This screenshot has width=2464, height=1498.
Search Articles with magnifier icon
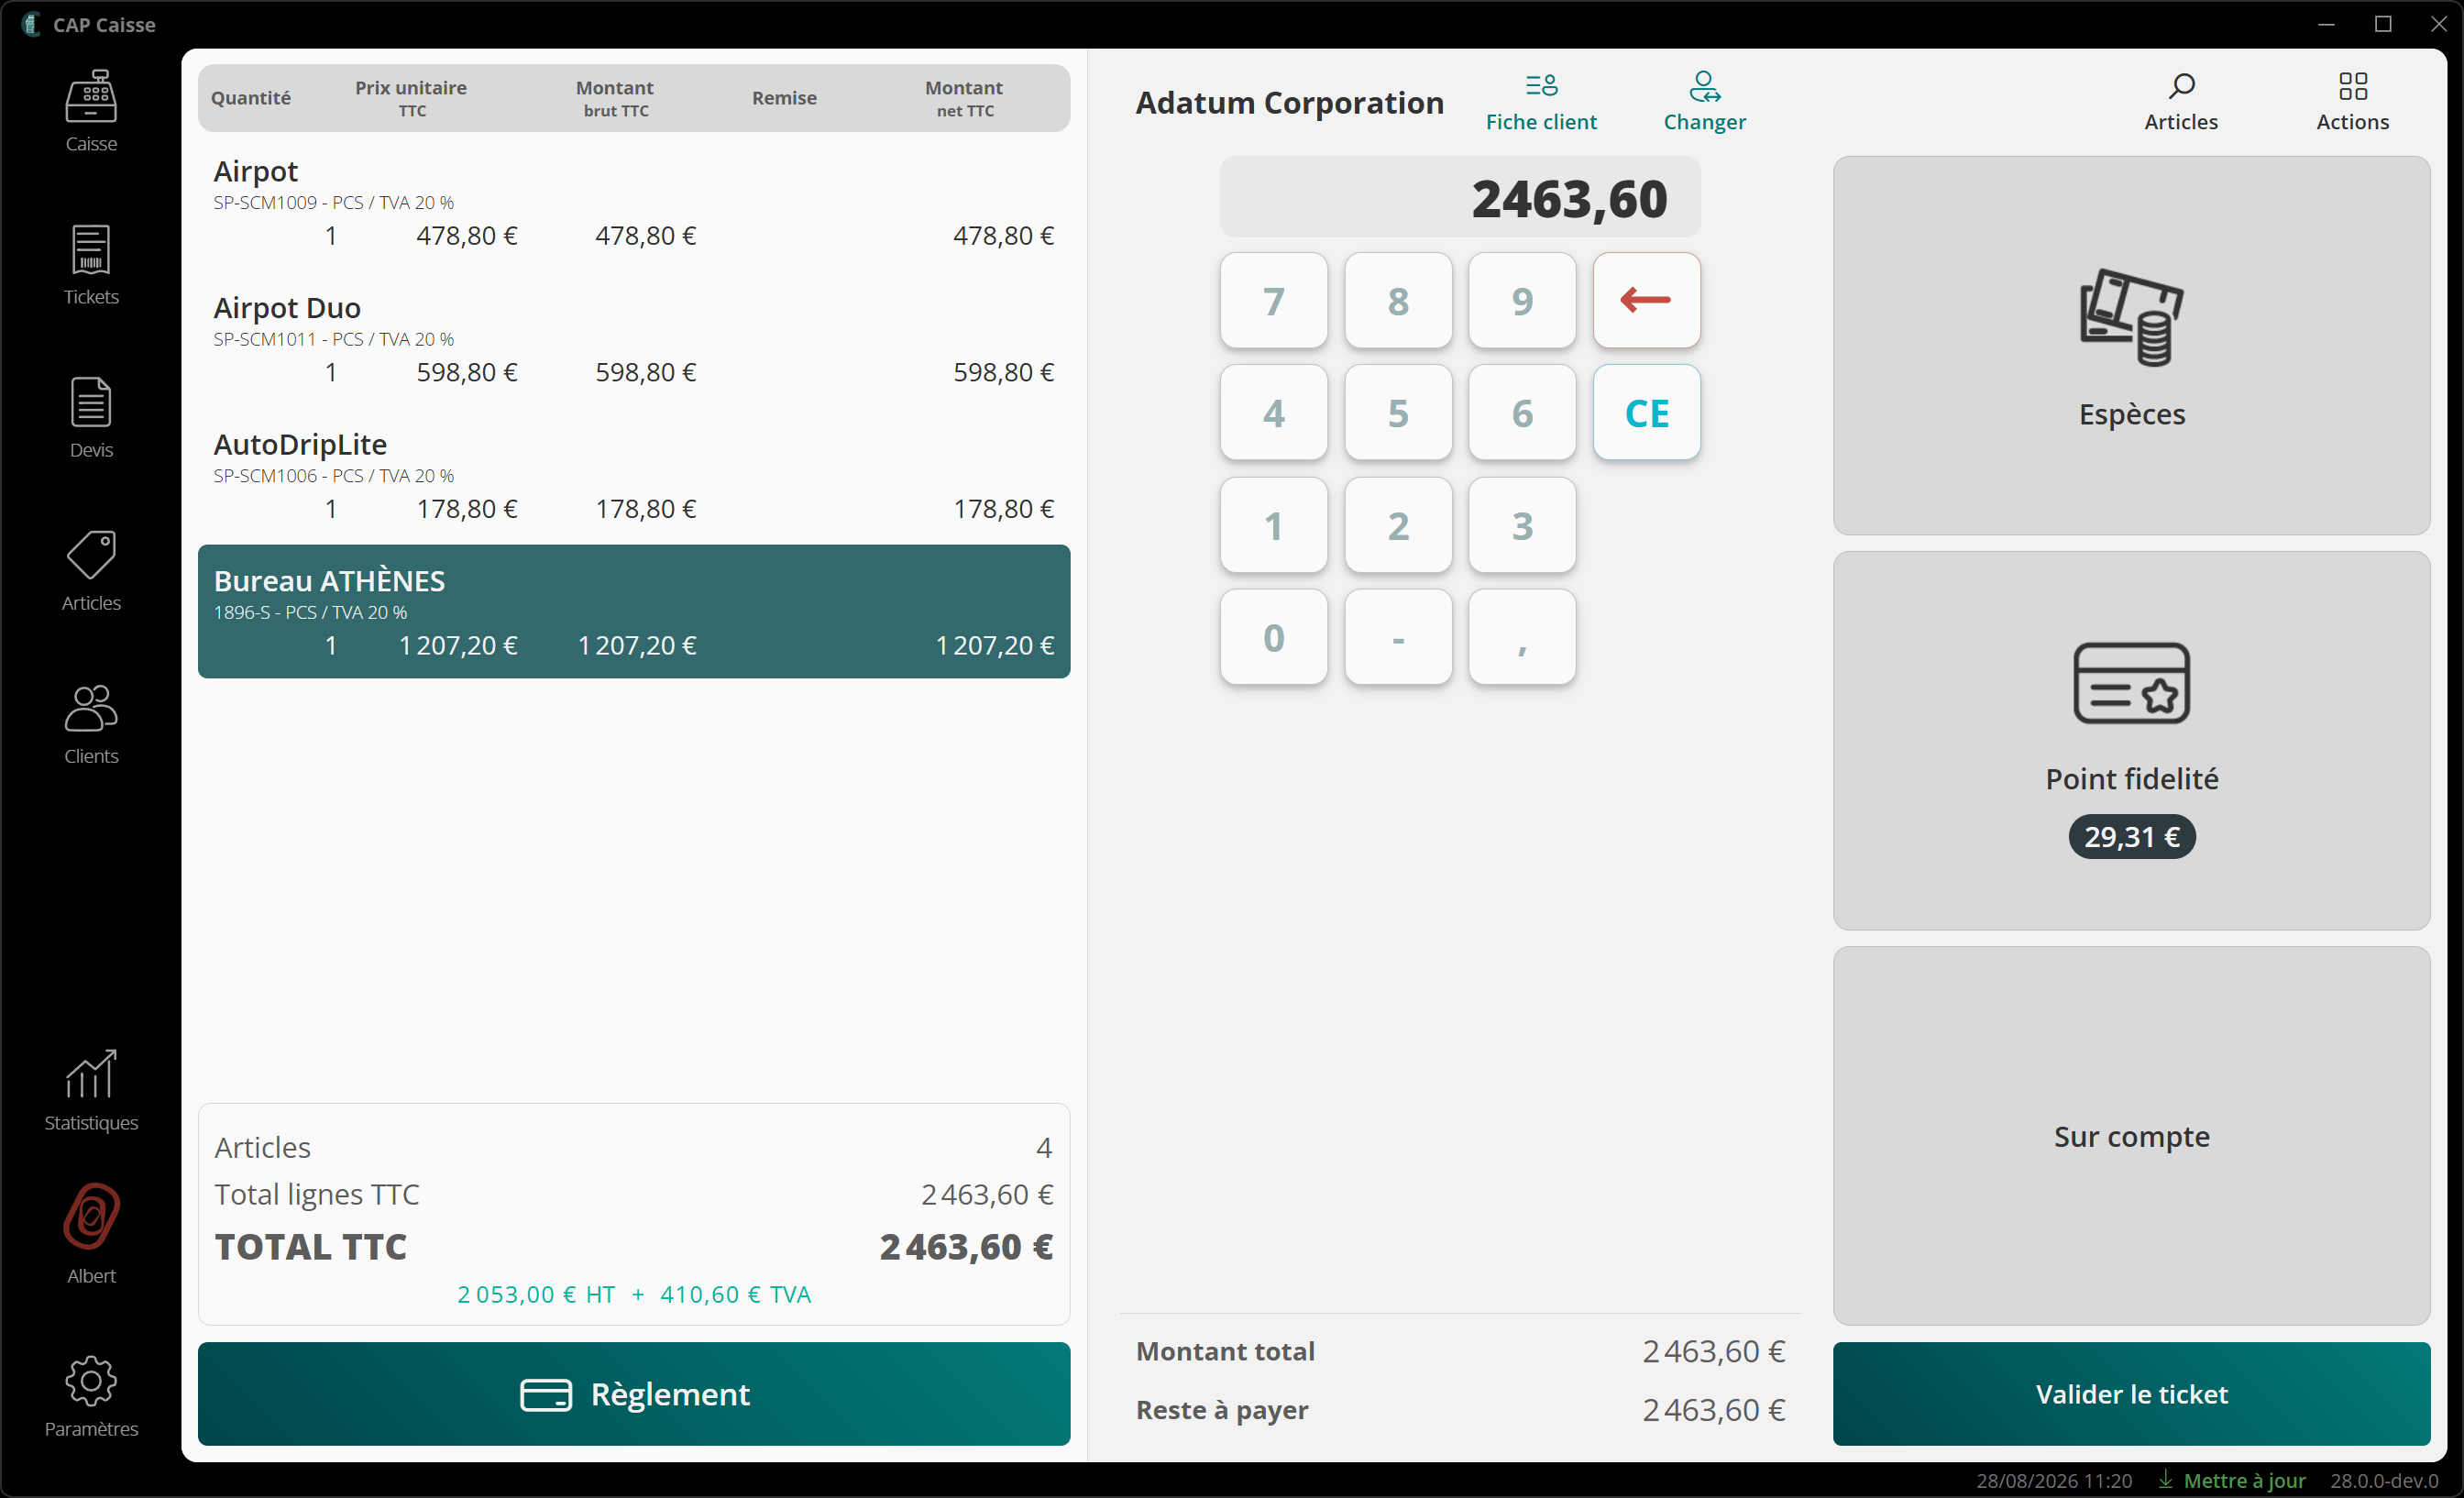(2181, 102)
